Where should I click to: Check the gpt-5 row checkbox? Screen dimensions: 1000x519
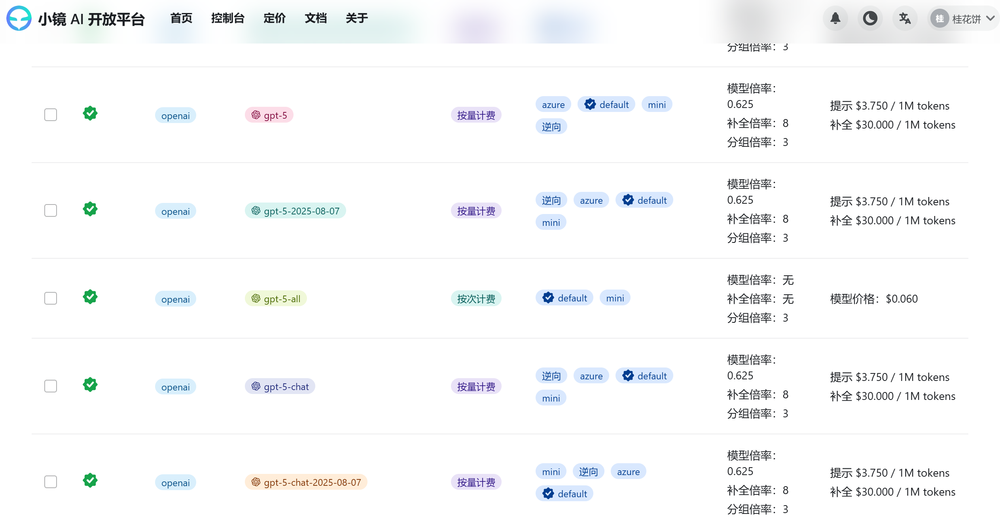[51, 115]
